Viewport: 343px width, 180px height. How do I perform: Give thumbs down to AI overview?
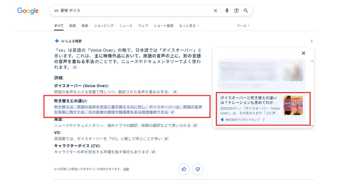(x=198, y=169)
